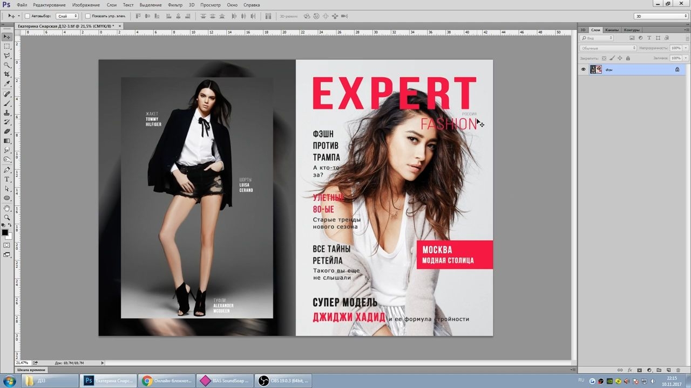
Task: Open the Непрозрачность slider arrow
Action: (x=686, y=48)
